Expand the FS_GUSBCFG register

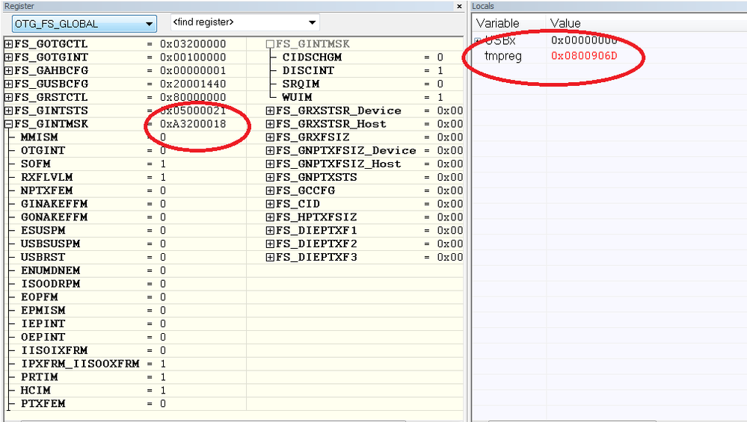point(8,84)
